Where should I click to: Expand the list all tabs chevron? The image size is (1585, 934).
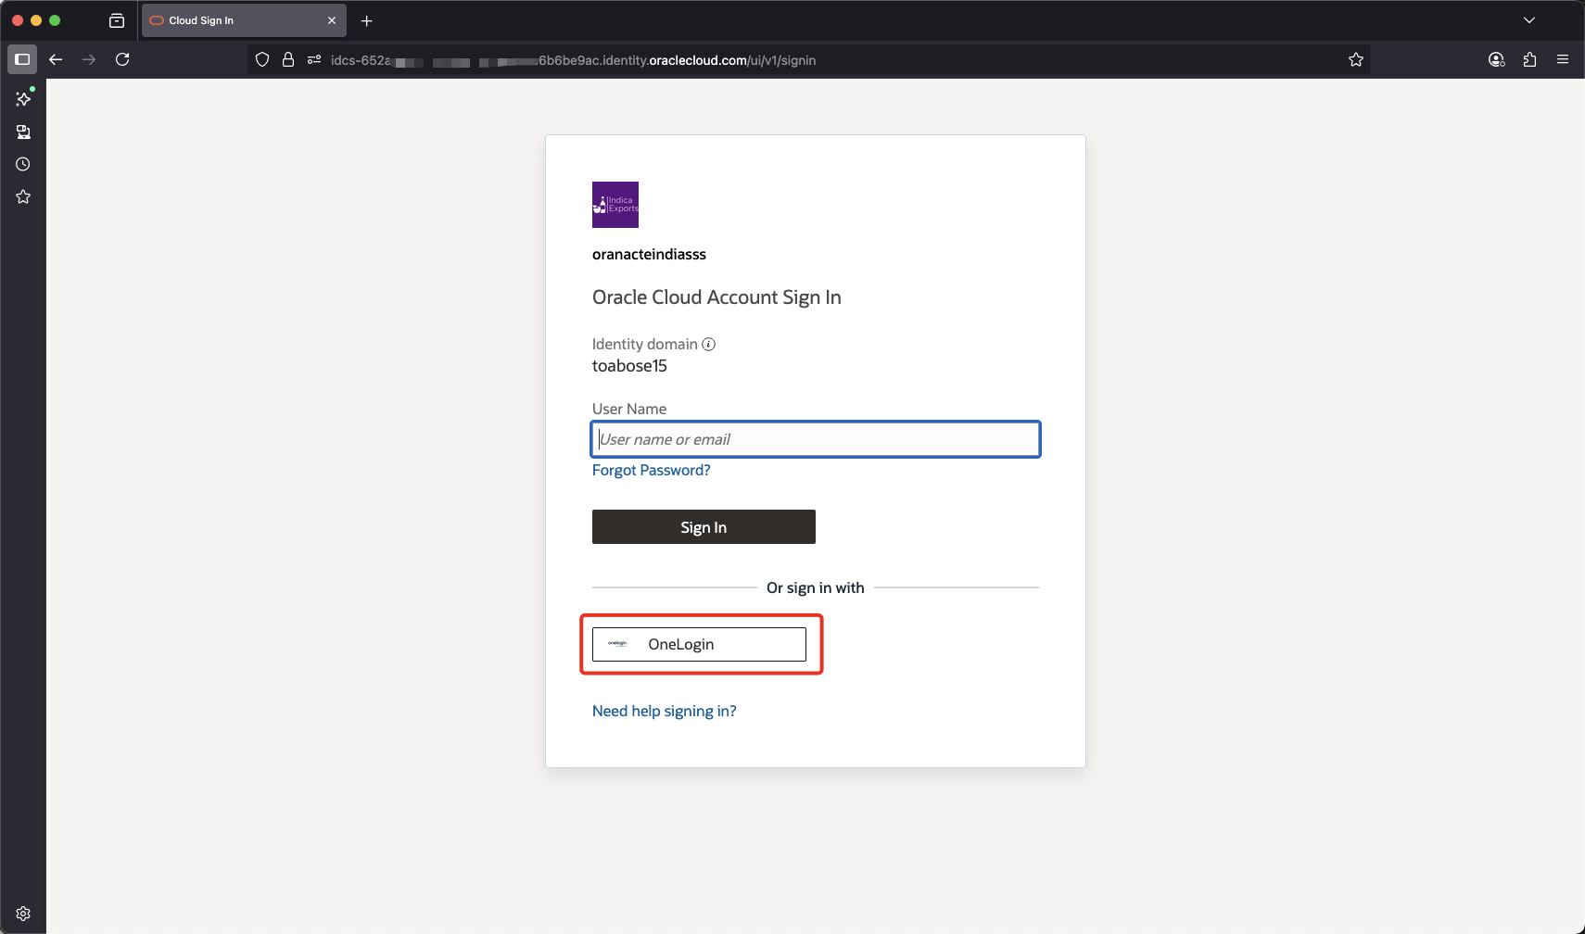coord(1529,20)
